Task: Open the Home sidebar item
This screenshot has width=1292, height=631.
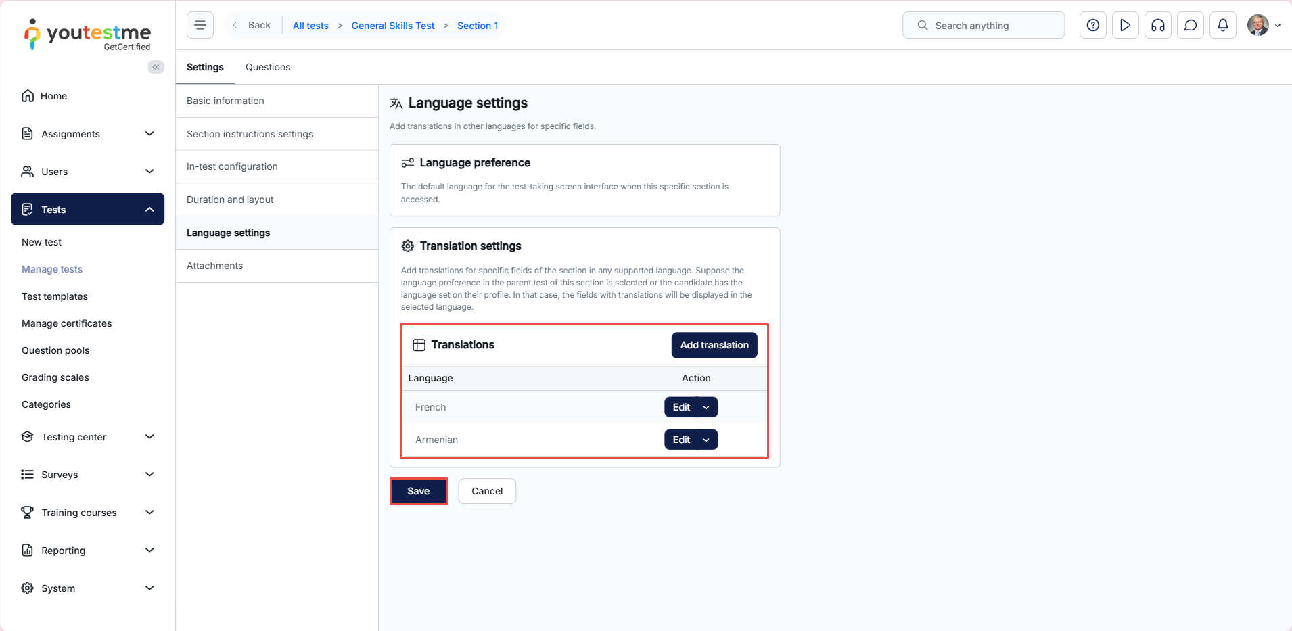Action: point(53,96)
